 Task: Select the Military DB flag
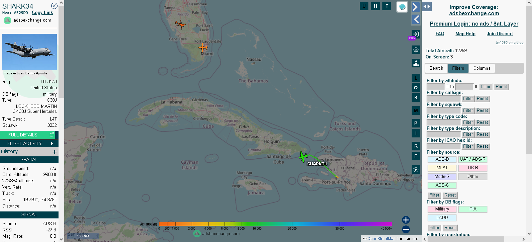click(x=442, y=209)
